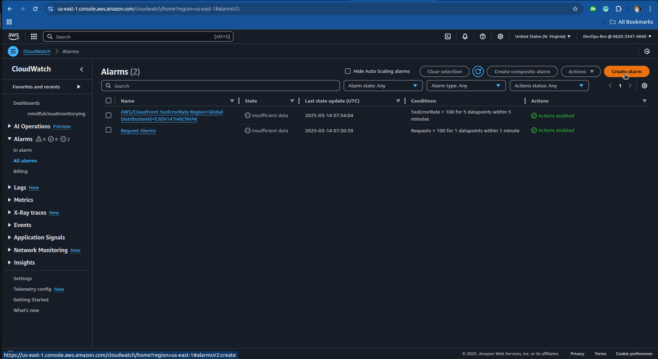
Task: Open the DevOps-Bro account menu
Action: point(617,36)
